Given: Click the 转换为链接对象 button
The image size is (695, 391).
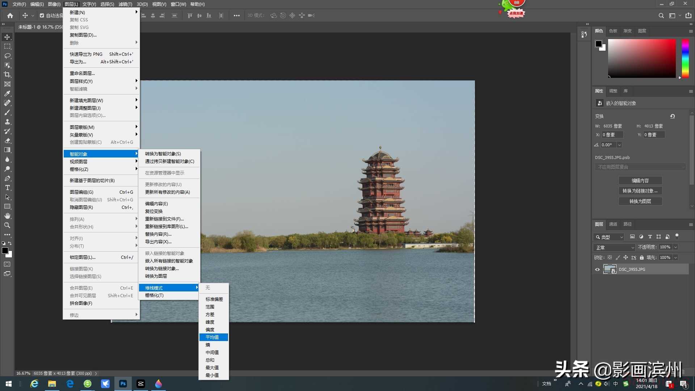Looking at the screenshot, I should point(640,191).
